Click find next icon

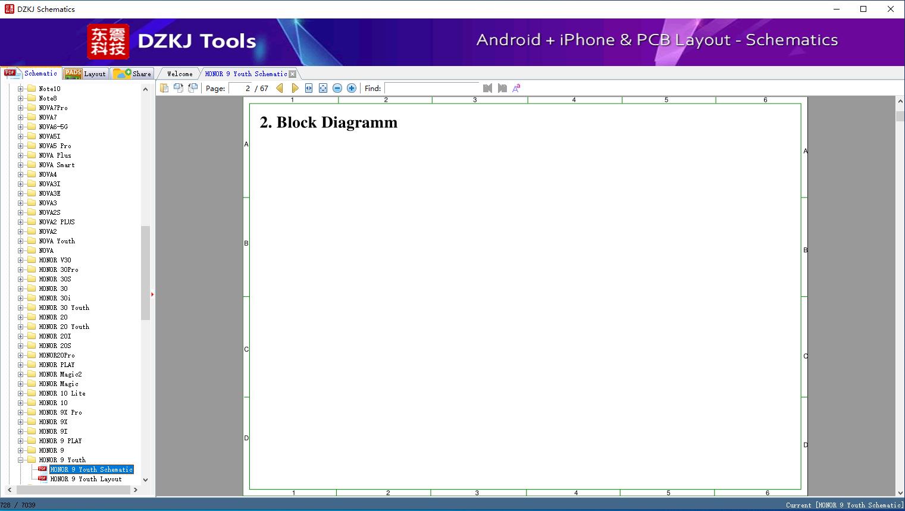(502, 88)
